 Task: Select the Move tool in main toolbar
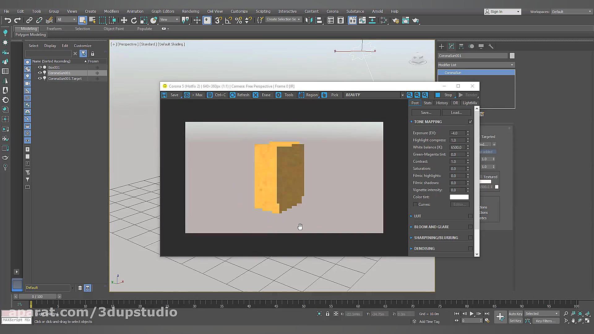point(124,20)
